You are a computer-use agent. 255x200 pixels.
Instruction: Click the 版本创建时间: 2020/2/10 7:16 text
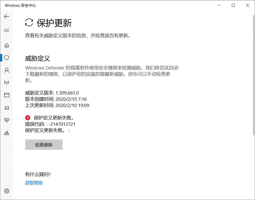tap(56, 99)
